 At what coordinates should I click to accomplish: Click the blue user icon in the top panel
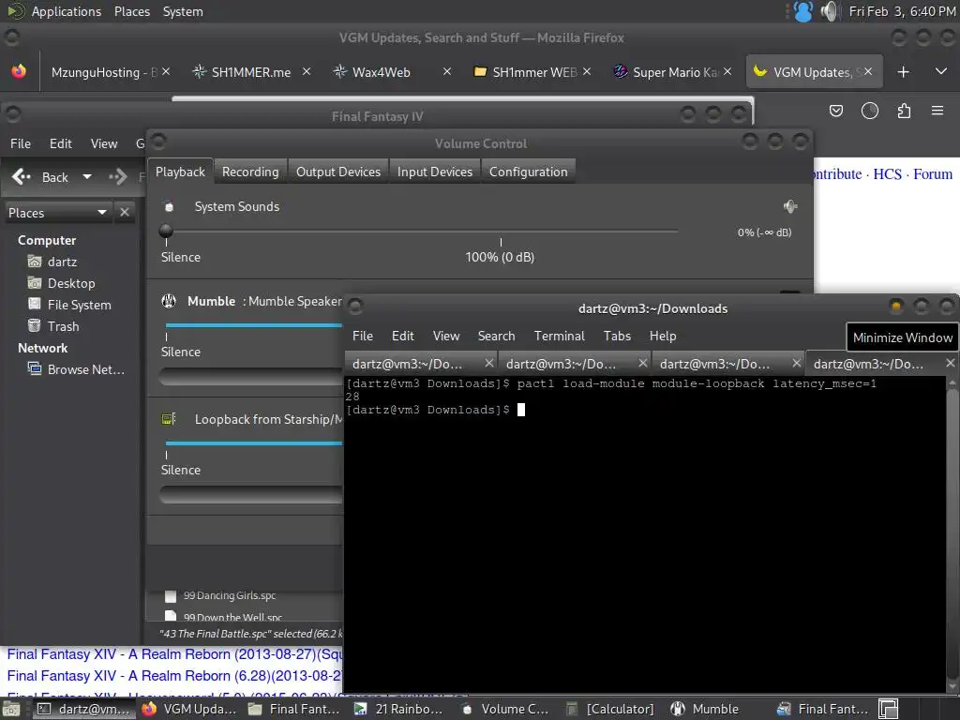pyautogui.click(x=802, y=11)
